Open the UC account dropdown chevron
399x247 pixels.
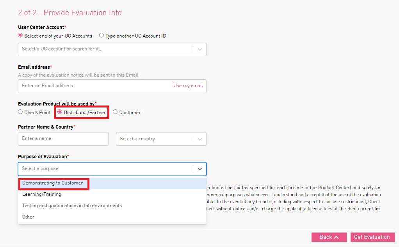pyautogui.click(x=199, y=49)
